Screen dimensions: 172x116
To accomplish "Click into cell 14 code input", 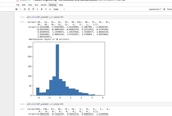I will pos(99,104).
